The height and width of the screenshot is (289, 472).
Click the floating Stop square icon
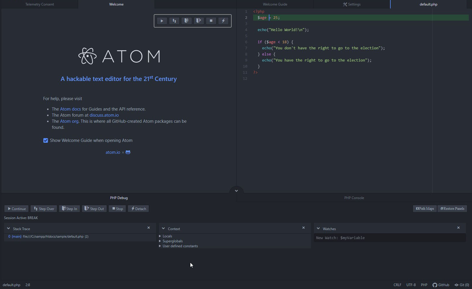pyautogui.click(x=211, y=21)
